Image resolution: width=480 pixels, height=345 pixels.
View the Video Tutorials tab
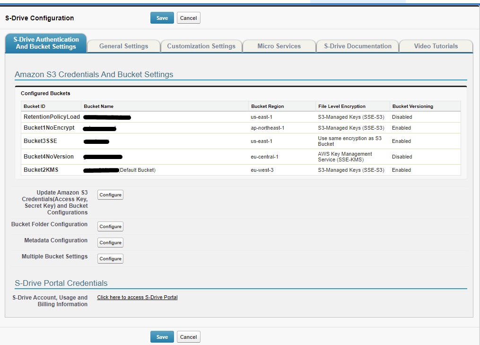pos(435,46)
